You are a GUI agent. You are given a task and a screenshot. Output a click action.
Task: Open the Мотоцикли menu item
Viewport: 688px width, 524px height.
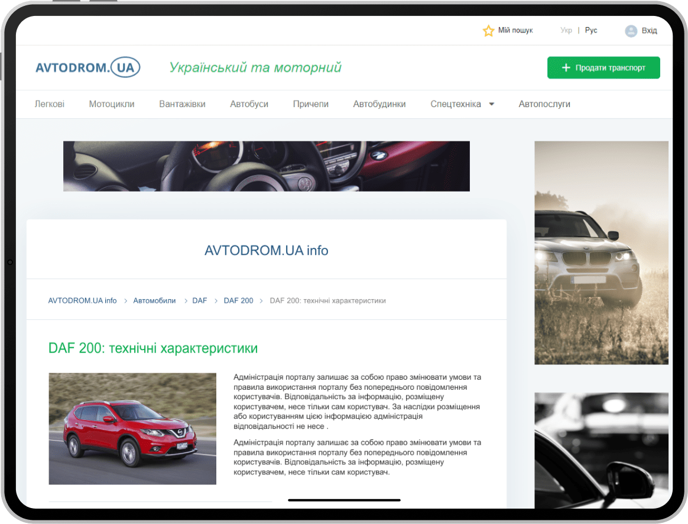point(112,104)
